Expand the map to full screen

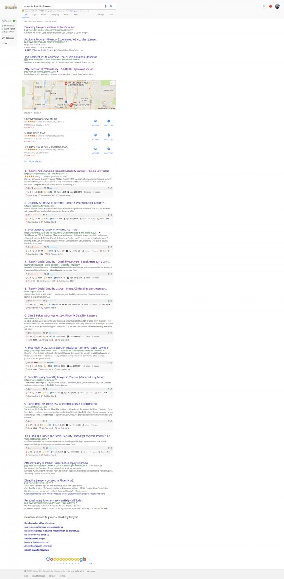tap(113, 83)
